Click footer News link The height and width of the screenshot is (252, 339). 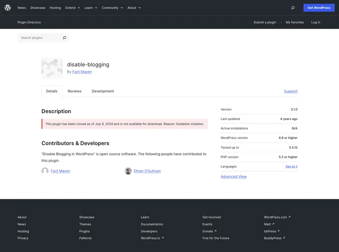22,224
